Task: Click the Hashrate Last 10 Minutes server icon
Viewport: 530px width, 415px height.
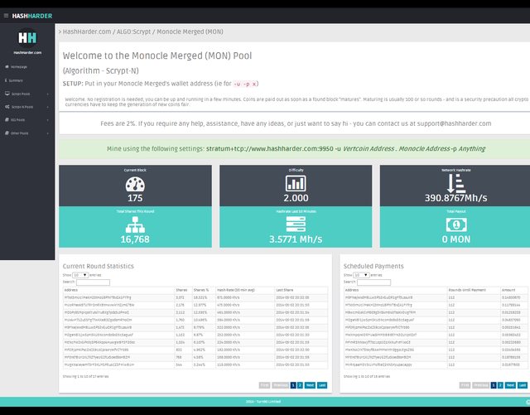Action: click(x=296, y=224)
